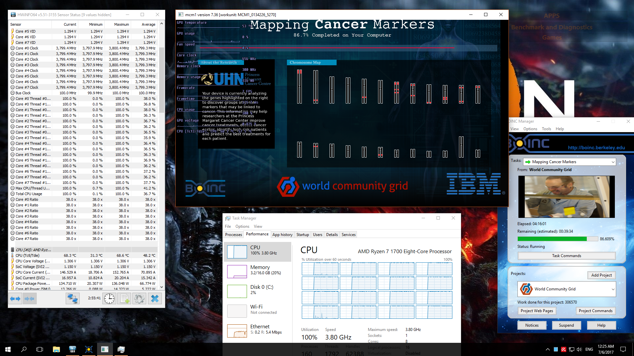Screen dimensions: 634x356
Task: Switch to Startup tab
Action: (x=302, y=235)
